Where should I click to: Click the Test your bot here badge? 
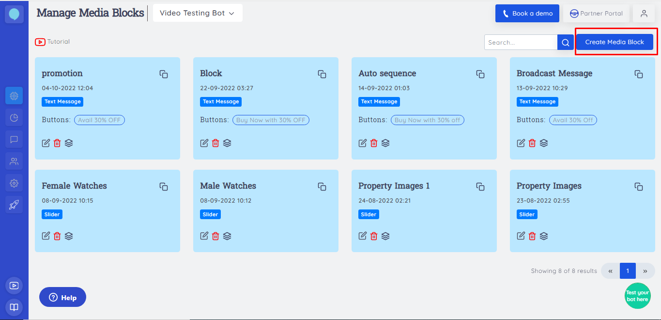coord(638,296)
